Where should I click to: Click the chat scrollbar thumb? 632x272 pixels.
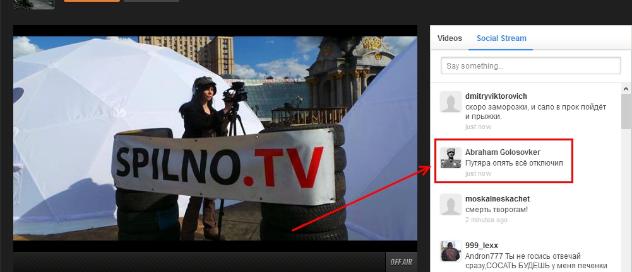626,111
